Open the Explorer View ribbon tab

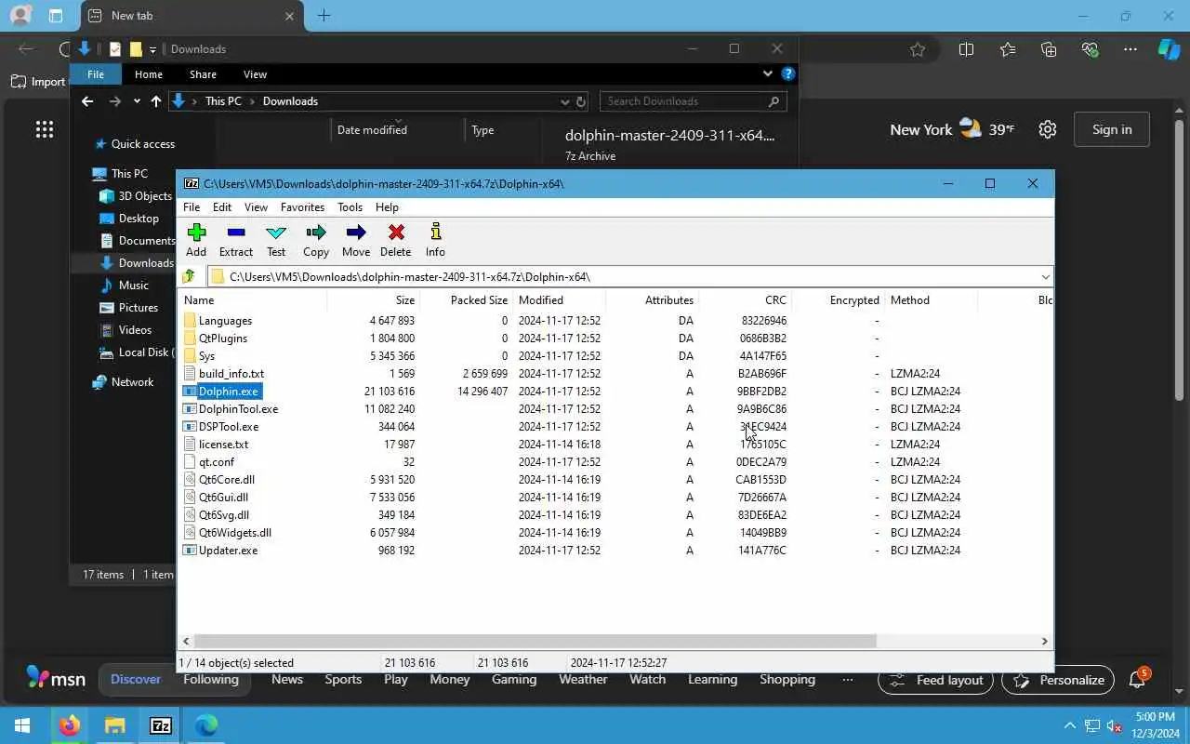tap(255, 74)
